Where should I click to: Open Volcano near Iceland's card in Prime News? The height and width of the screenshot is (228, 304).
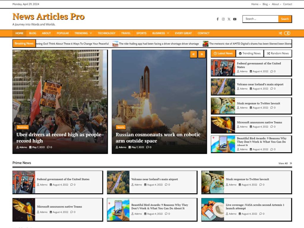point(154,179)
